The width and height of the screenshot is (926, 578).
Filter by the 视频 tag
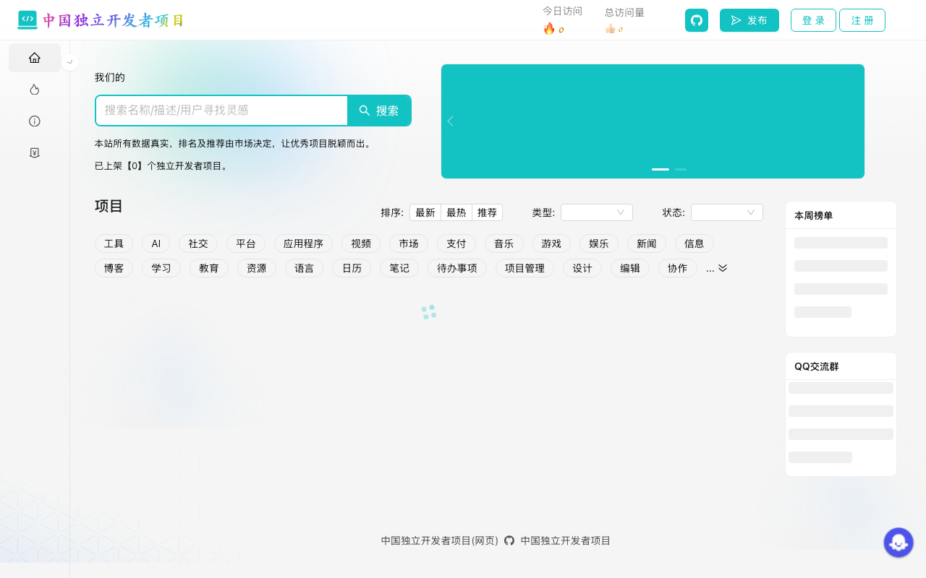click(361, 243)
